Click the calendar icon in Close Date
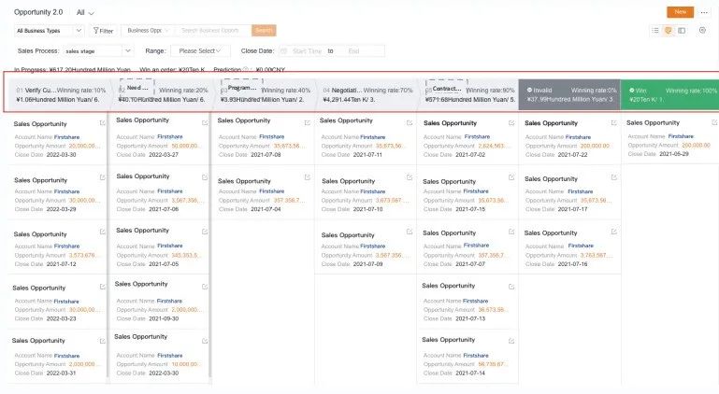The width and height of the screenshot is (719, 394). (283, 50)
